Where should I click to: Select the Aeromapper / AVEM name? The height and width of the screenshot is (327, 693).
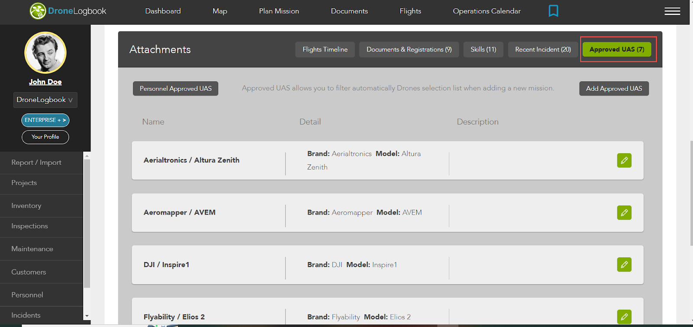tap(179, 212)
